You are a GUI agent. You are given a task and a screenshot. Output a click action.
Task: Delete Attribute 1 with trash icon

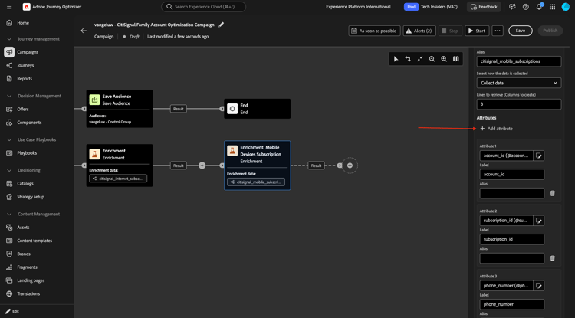pos(553,193)
